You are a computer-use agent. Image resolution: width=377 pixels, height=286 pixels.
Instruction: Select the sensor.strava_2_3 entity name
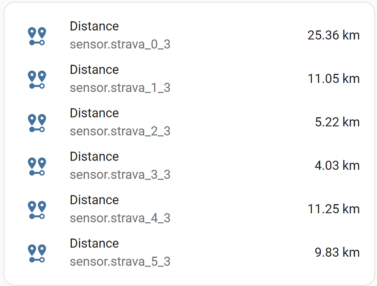point(120,131)
